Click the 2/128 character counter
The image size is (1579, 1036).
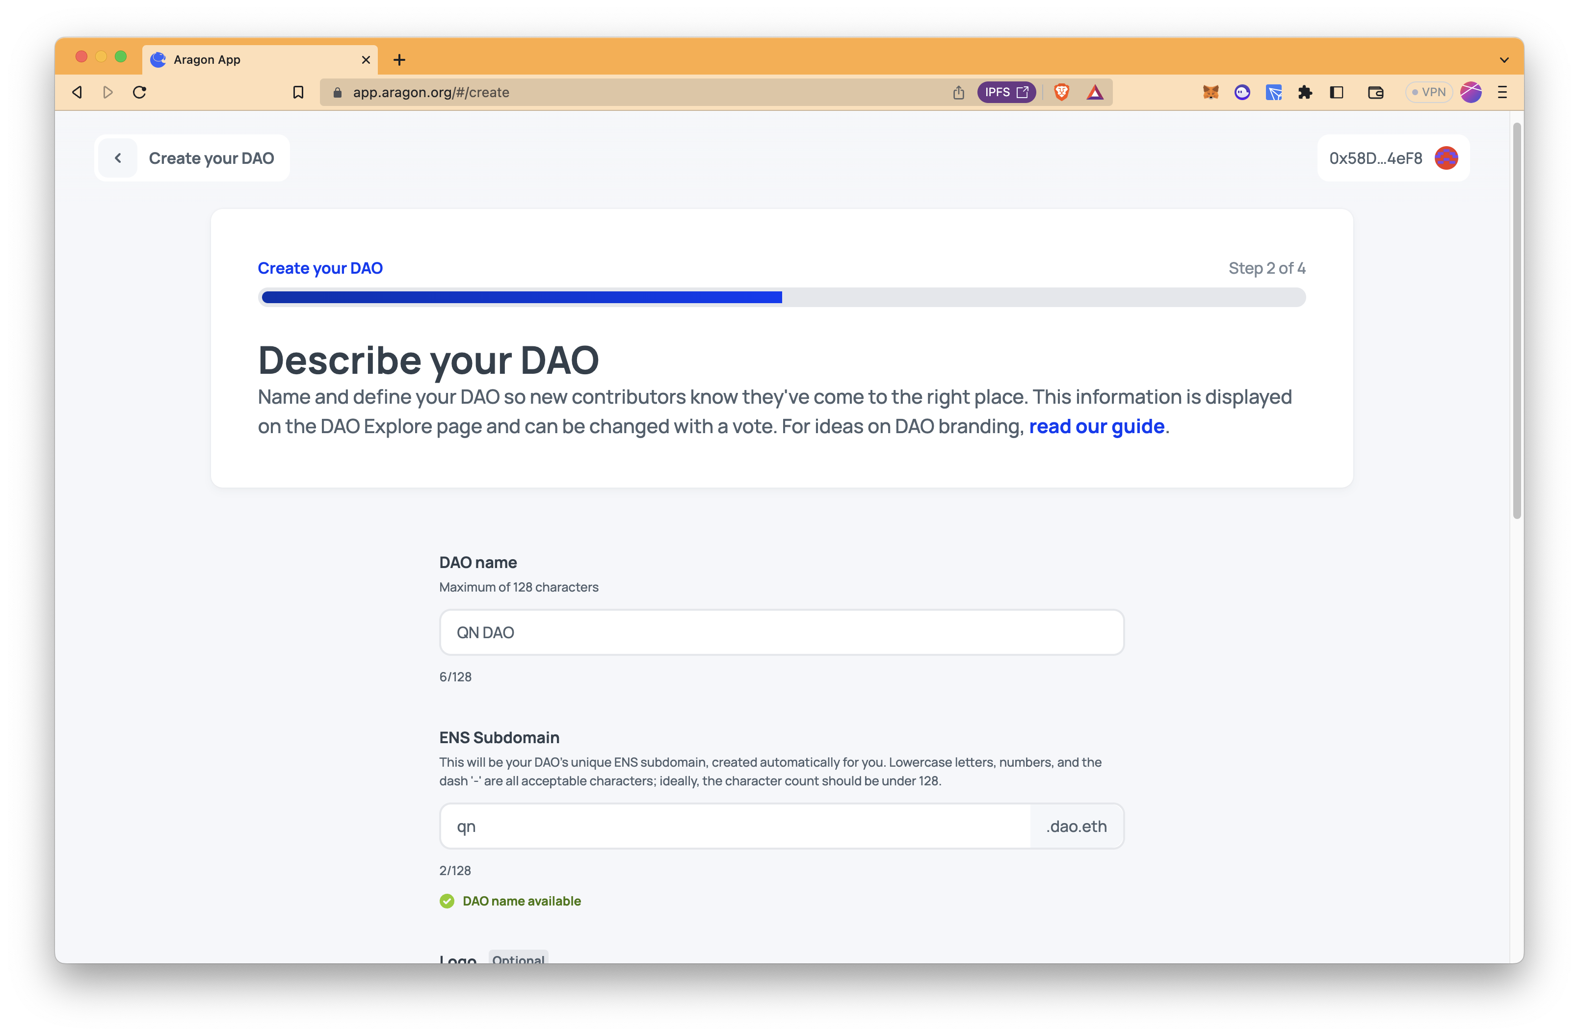(455, 870)
